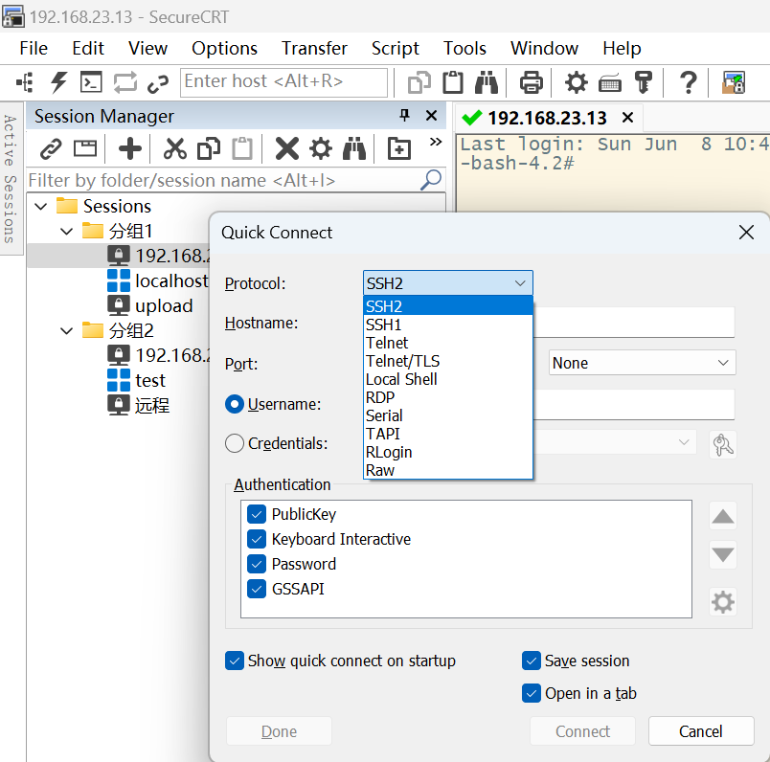Screen dimensions: 770x762
Task: Open the firewall None dropdown
Action: click(642, 363)
